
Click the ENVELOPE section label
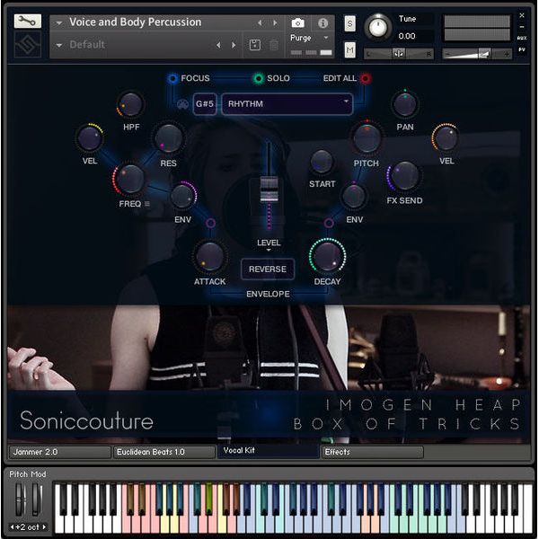coord(268,294)
